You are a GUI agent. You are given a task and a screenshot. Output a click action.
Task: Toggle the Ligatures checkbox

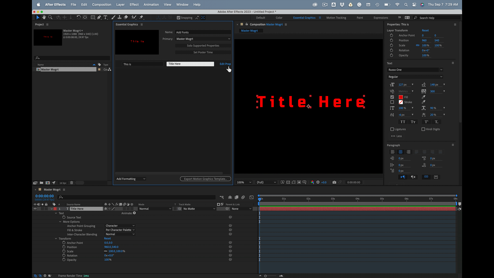point(392,129)
